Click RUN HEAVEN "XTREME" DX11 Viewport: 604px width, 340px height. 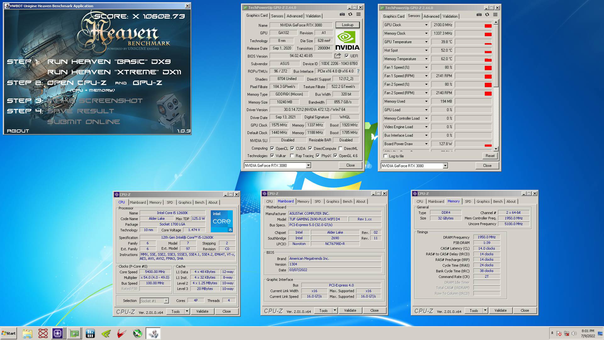[114, 72]
